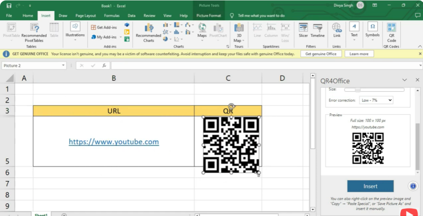Open the File tab
Screen dimensions: 423x216
coord(9,16)
